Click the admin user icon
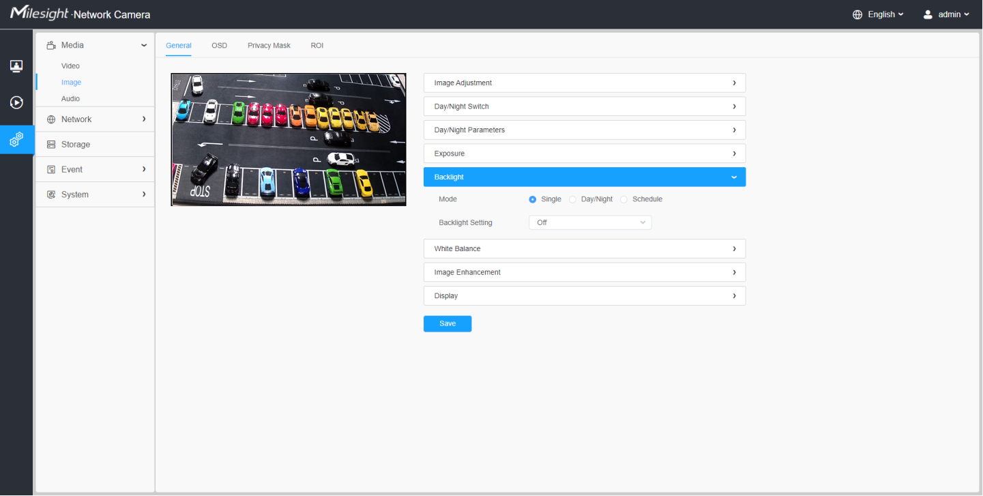The image size is (983, 496). [928, 14]
